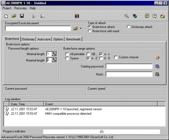
Task: Click the clear mask icon beside Mask field
Action: (x=158, y=74)
